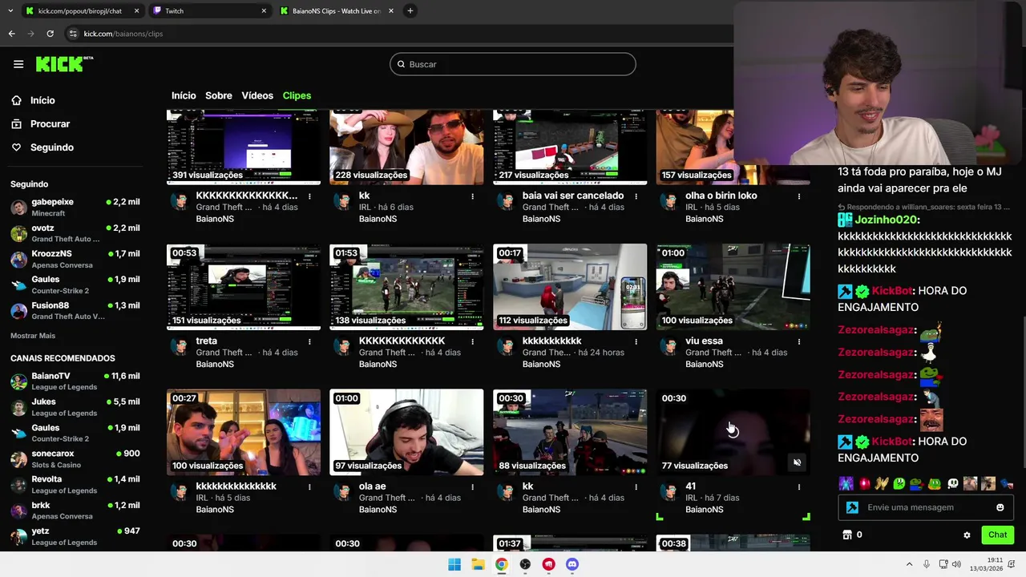Viewport: 1026px width, 577px height.
Task: Click the 'olha o birin loko' clip title
Action: point(721,196)
